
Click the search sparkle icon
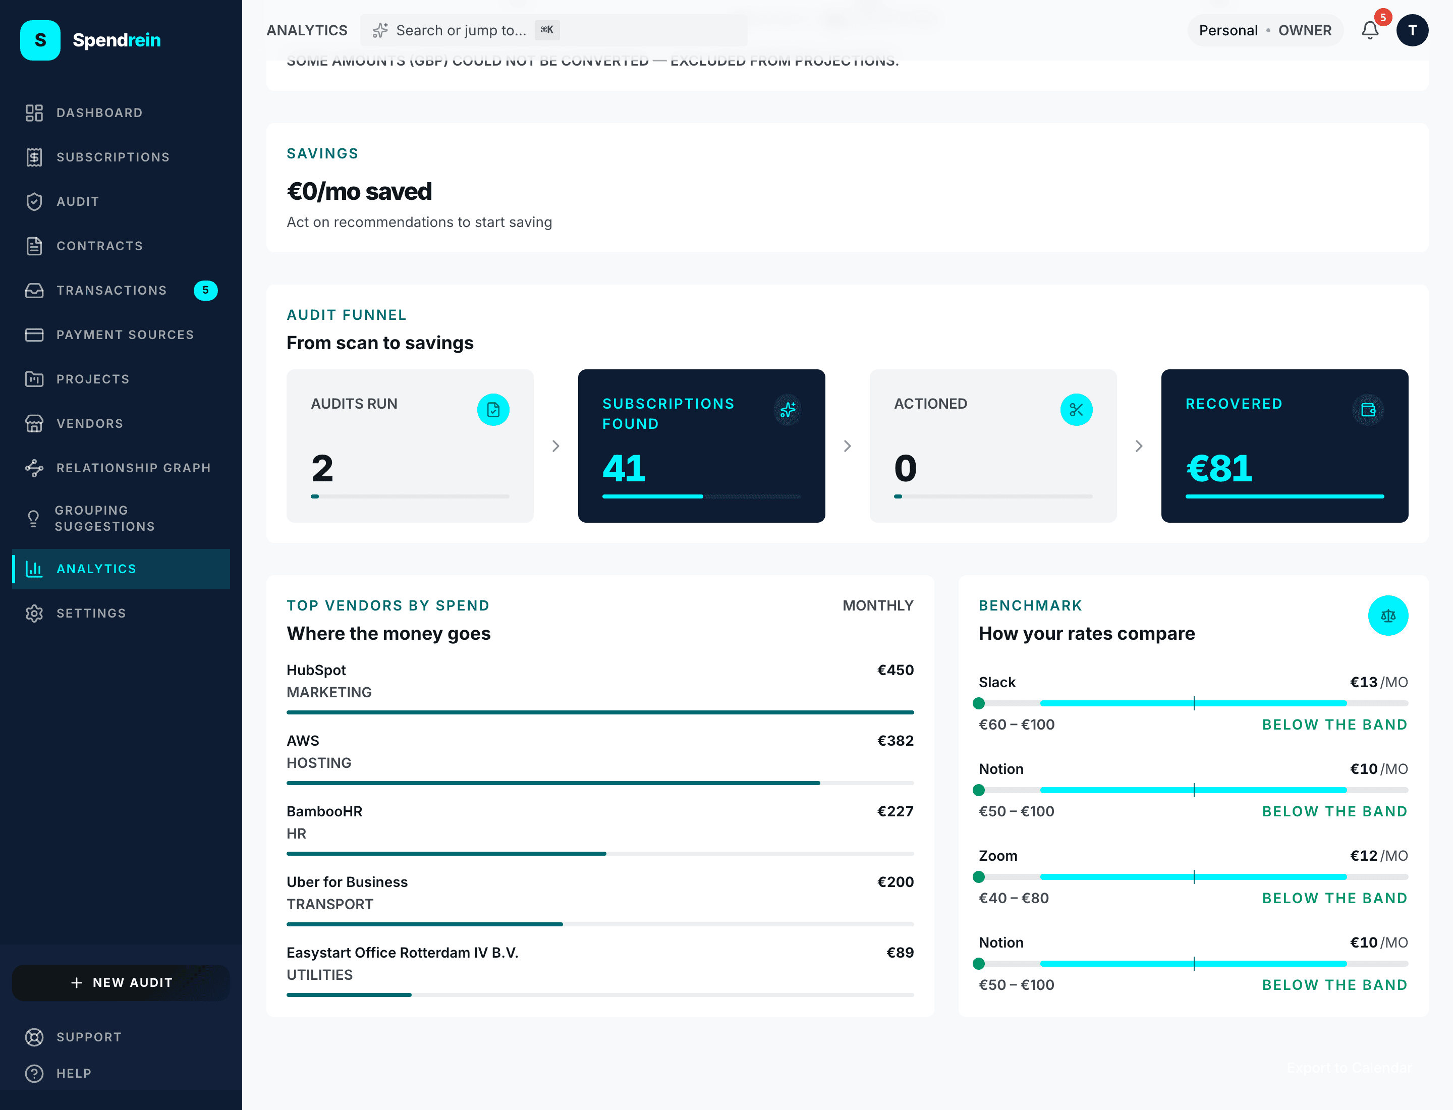tap(380, 30)
